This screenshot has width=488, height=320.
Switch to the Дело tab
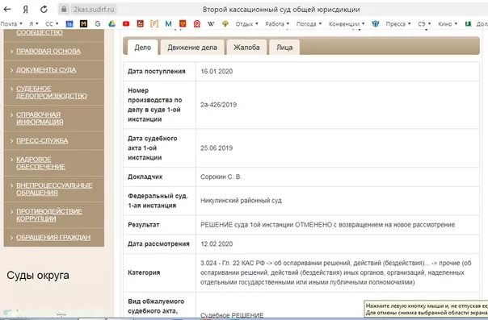coord(142,48)
